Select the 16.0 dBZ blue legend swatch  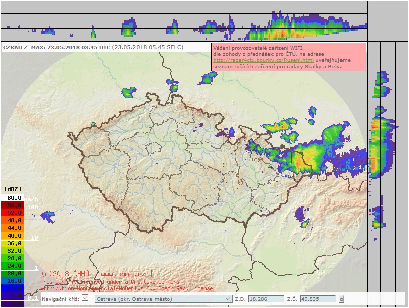[14, 280]
